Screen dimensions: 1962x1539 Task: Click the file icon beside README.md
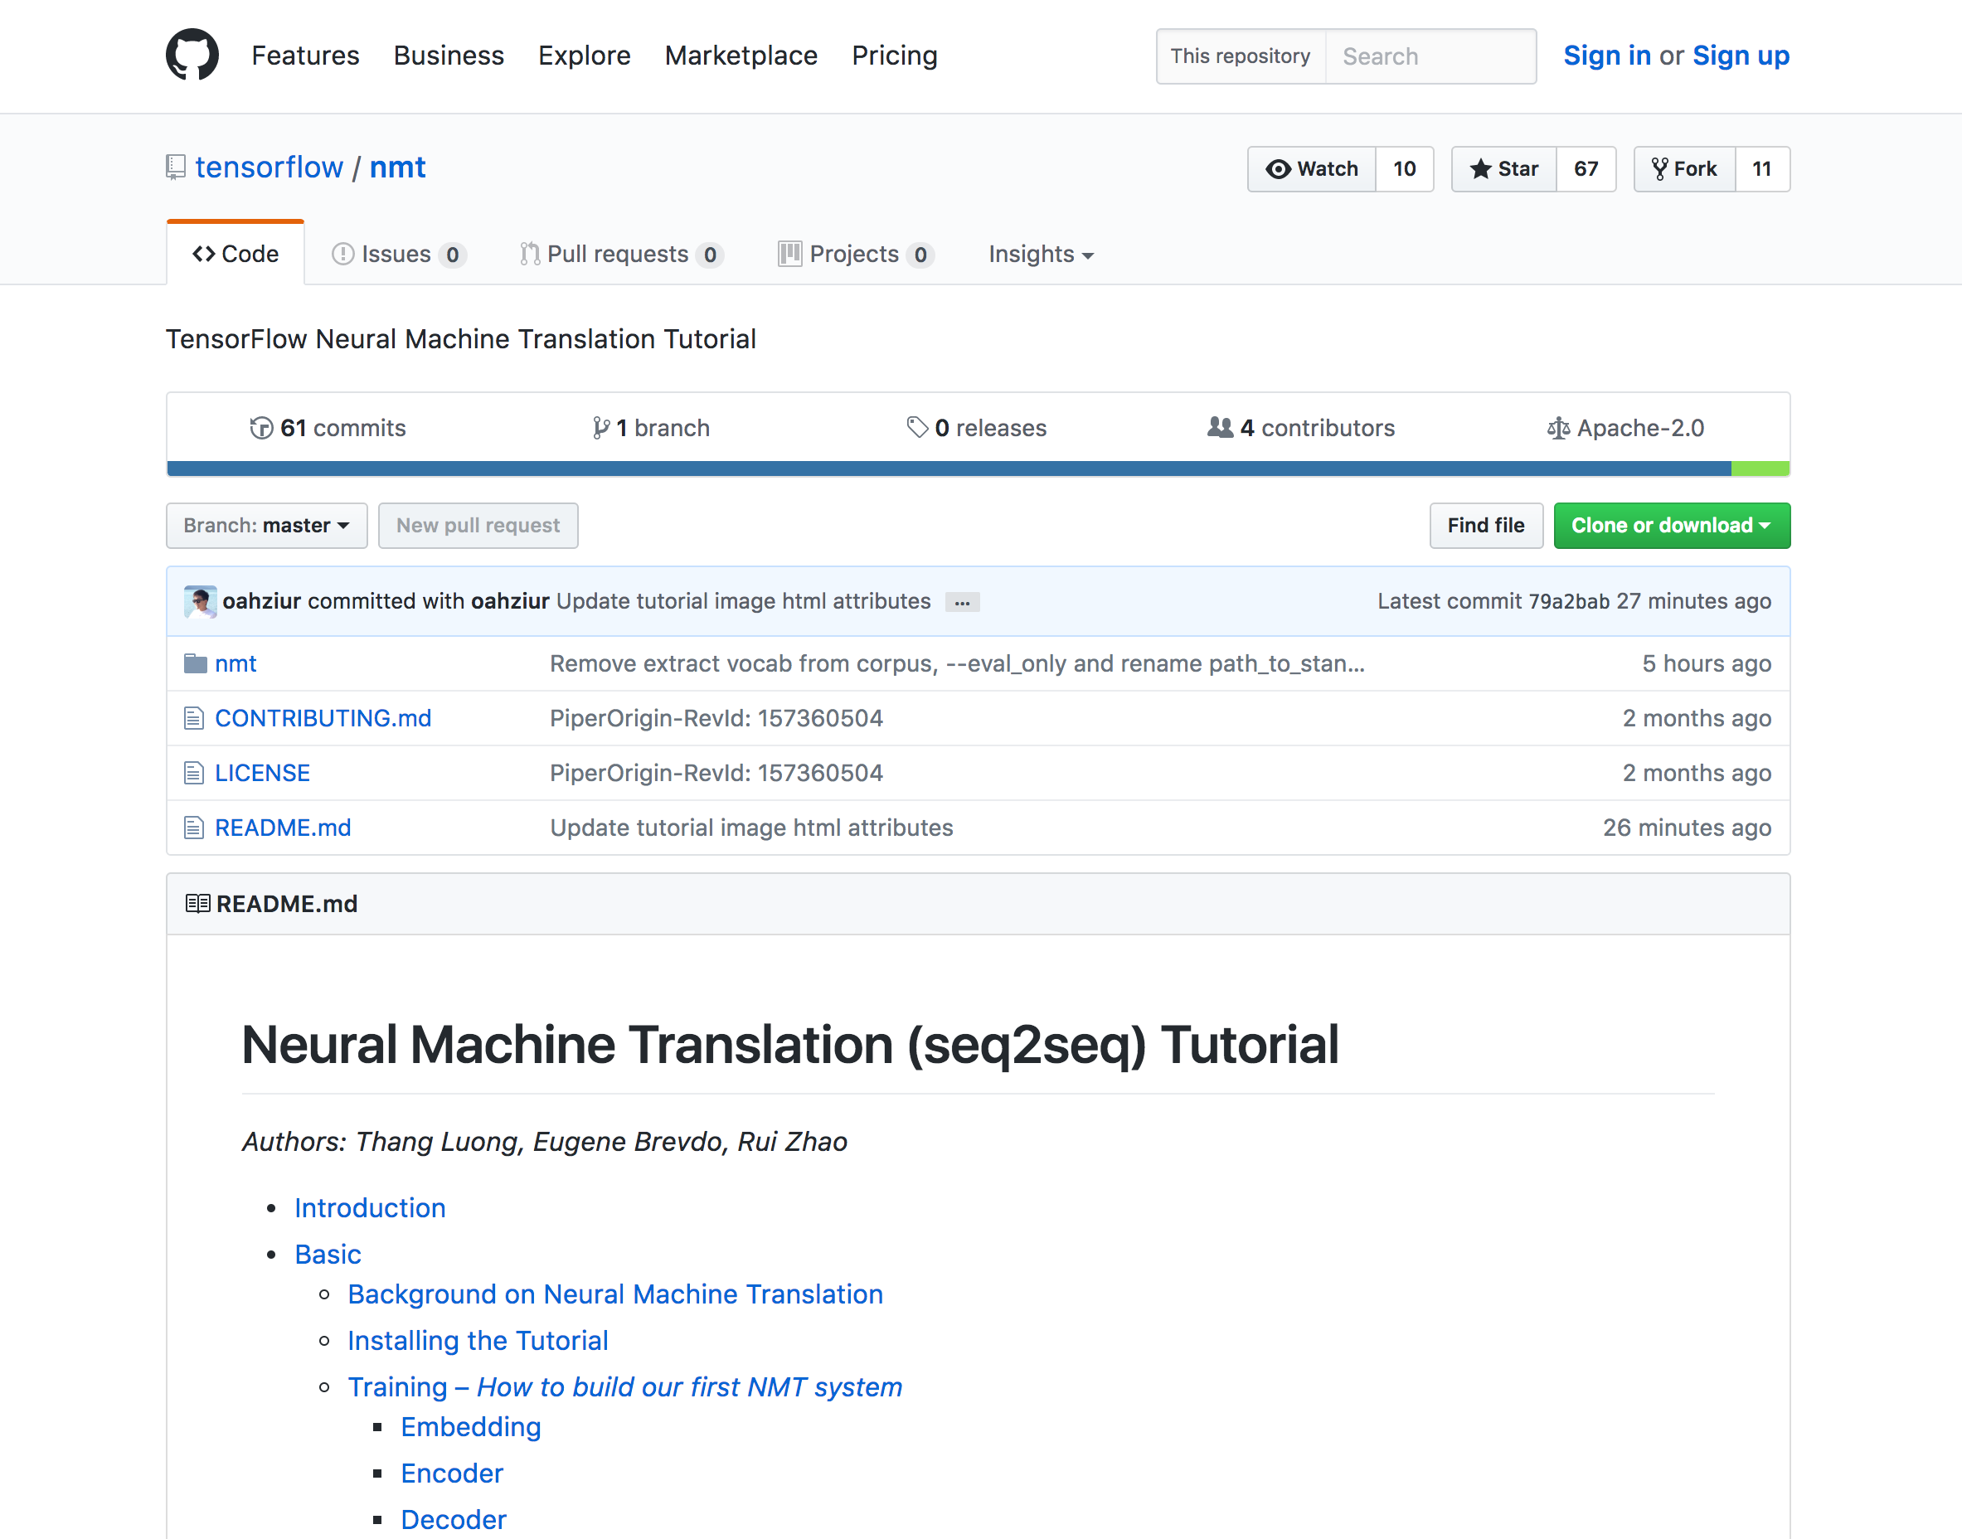tap(193, 828)
